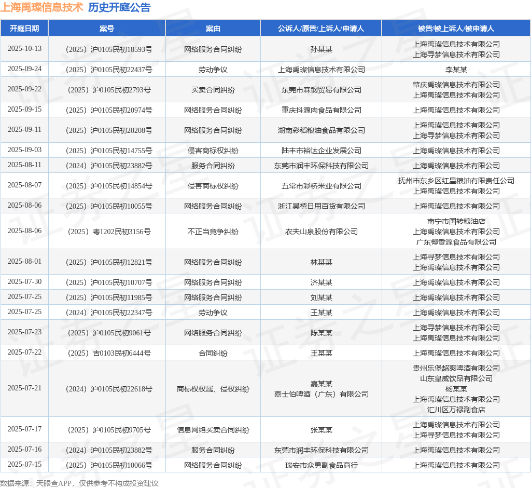Click the 案由 column header
The height and width of the screenshot is (488, 531).
pyautogui.click(x=213, y=29)
